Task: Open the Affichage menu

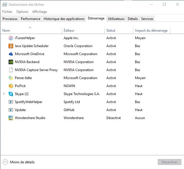Action: pyautogui.click(x=40, y=12)
